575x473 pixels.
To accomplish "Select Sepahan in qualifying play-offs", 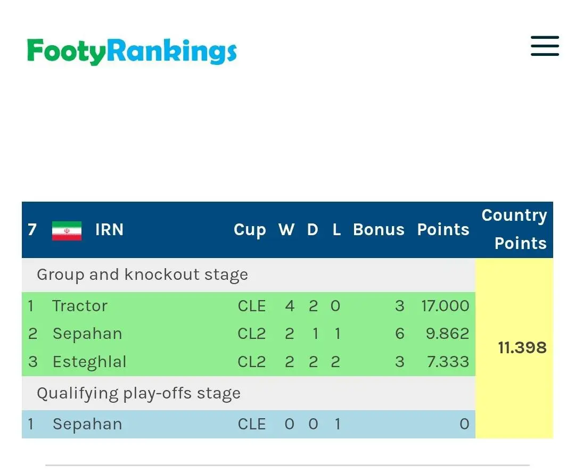I will (x=87, y=424).
